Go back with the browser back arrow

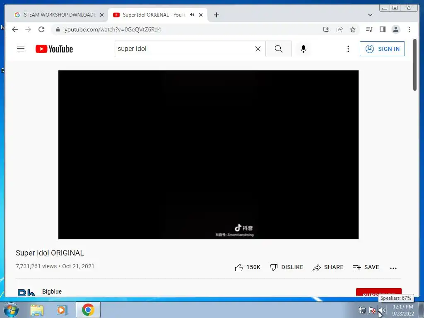coord(15,29)
